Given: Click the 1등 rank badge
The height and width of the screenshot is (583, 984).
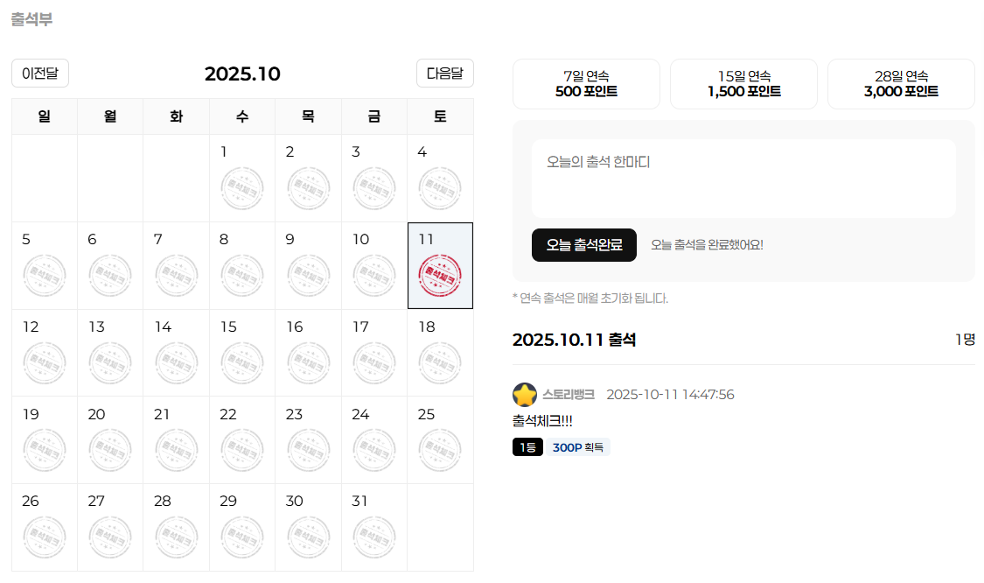Looking at the screenshot, I should pyautogui.click(x=527, y=447).
